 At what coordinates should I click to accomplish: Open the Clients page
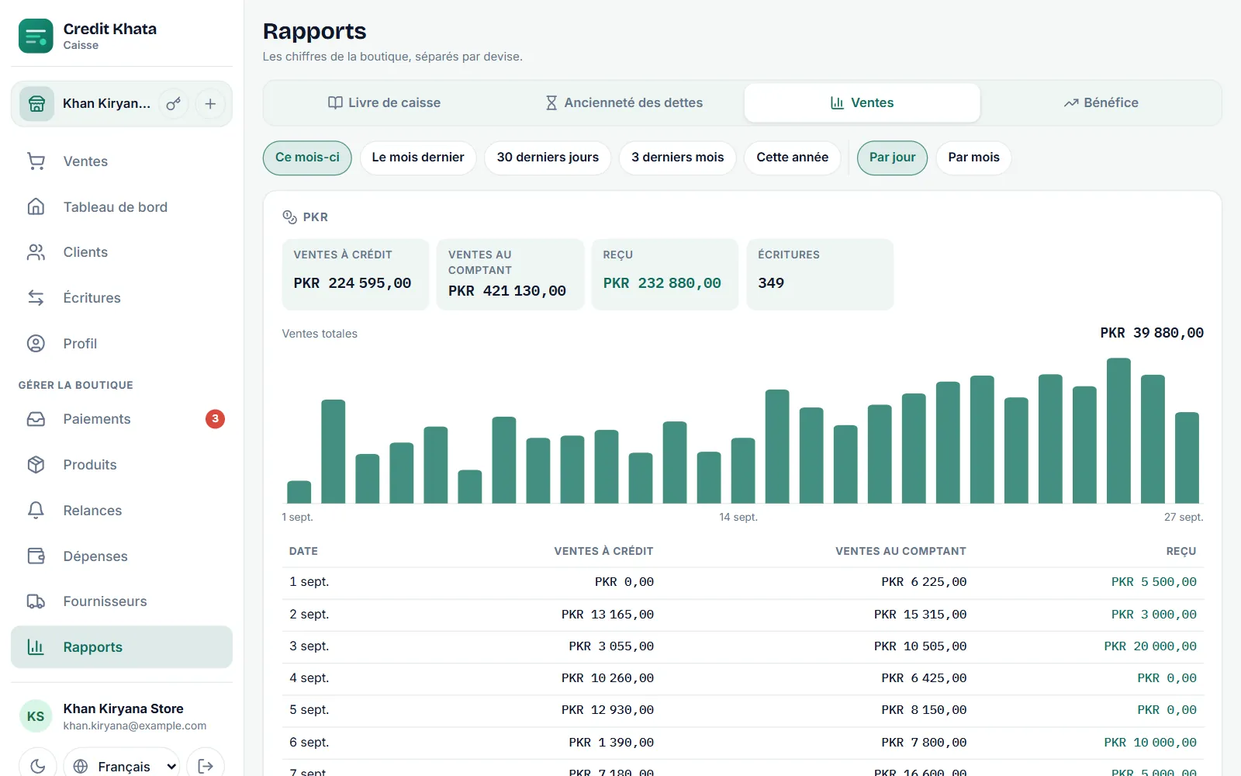122,252
